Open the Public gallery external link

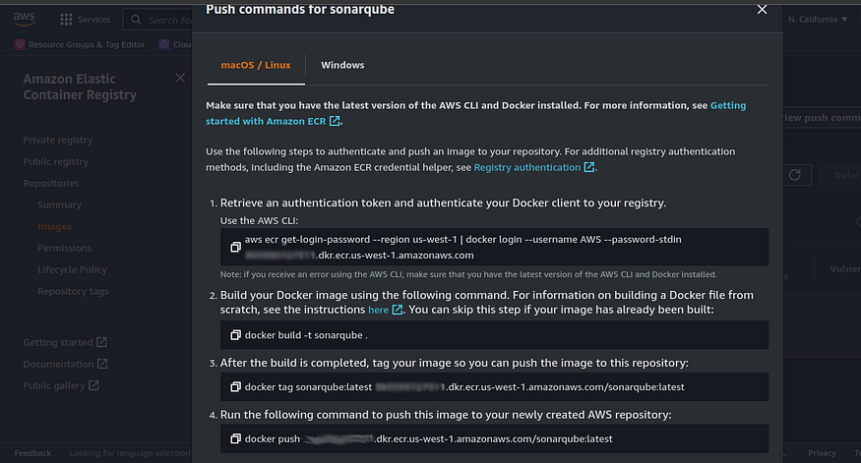point(61,385)
